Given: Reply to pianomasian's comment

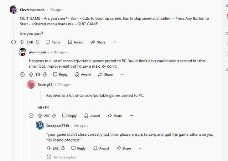Looking at the screenshot, I should click(60, 74).
